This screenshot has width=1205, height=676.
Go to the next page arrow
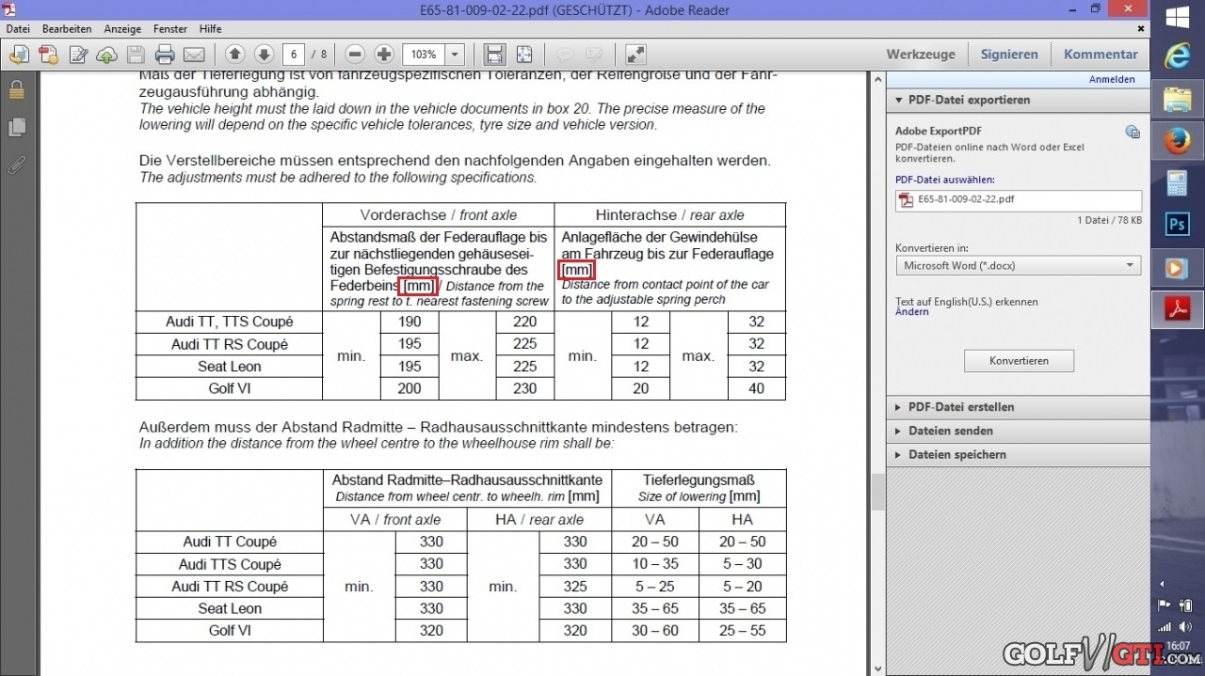264,55
